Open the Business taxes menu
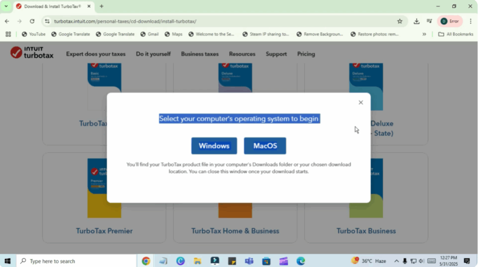The image size is (478, 267). (x=199, y=54)
